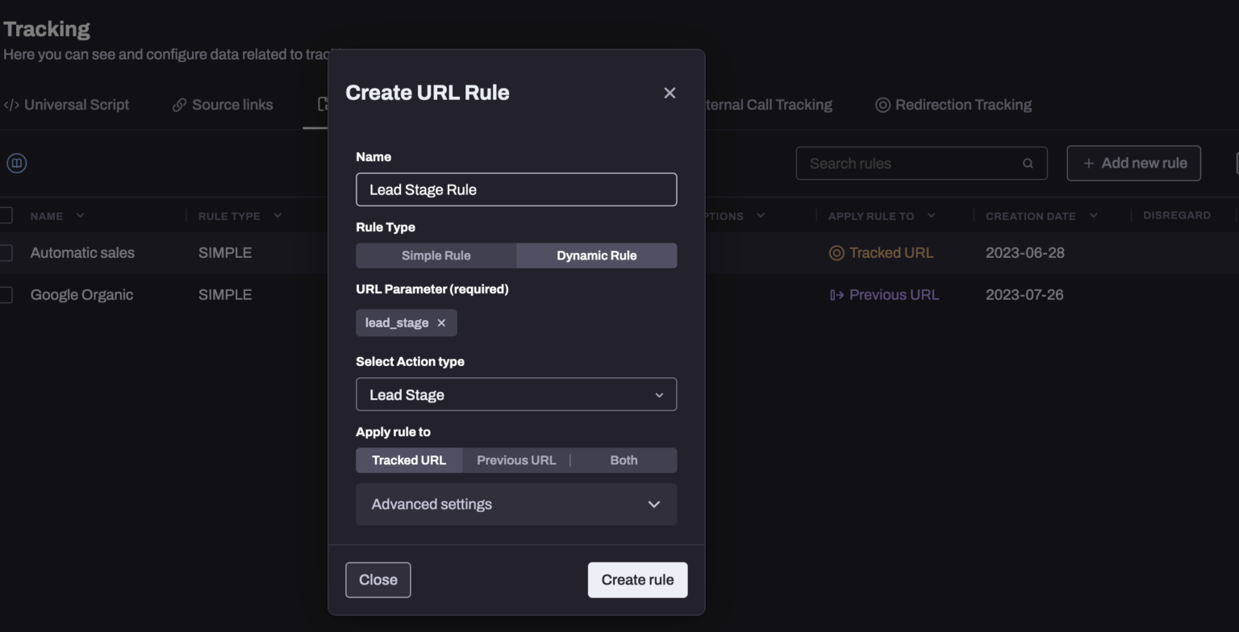Click the Source links chain icon

coord(178,104)
